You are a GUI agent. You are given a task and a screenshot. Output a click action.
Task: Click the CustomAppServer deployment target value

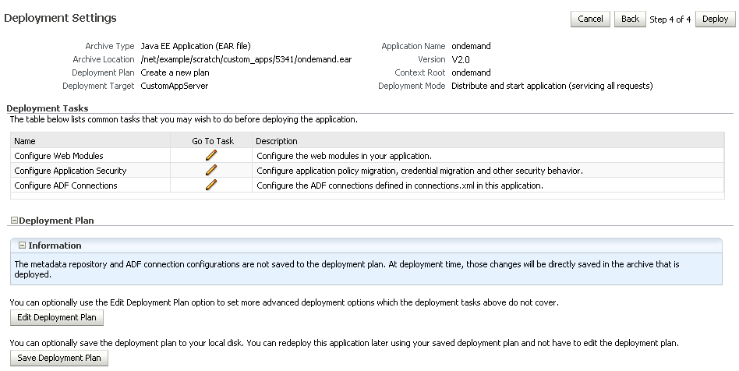coord(175,86)
